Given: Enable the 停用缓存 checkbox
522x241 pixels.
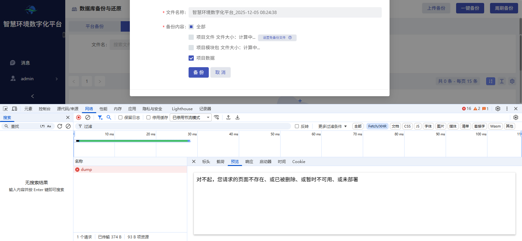Looking at the screenshot, I should coord(148,117).
